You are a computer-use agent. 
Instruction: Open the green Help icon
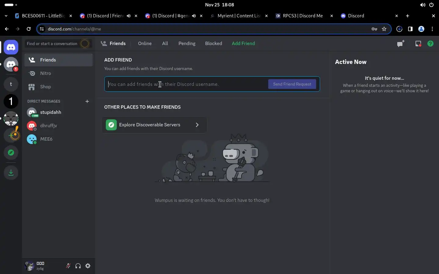[x=430, y=44]
